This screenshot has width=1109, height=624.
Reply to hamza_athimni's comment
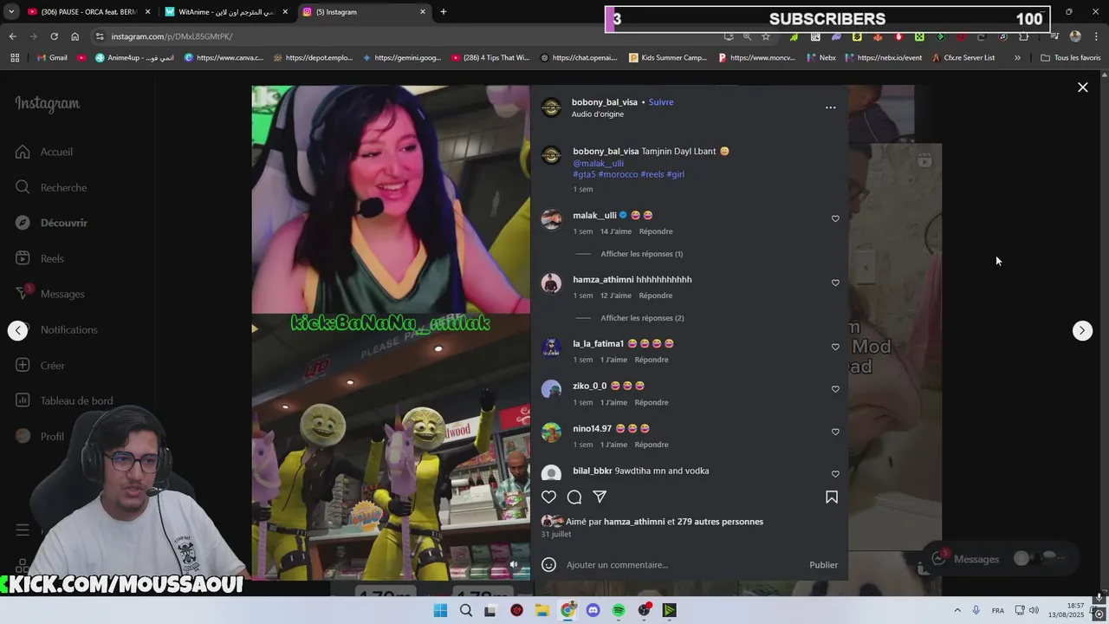[x=656, y=296]
